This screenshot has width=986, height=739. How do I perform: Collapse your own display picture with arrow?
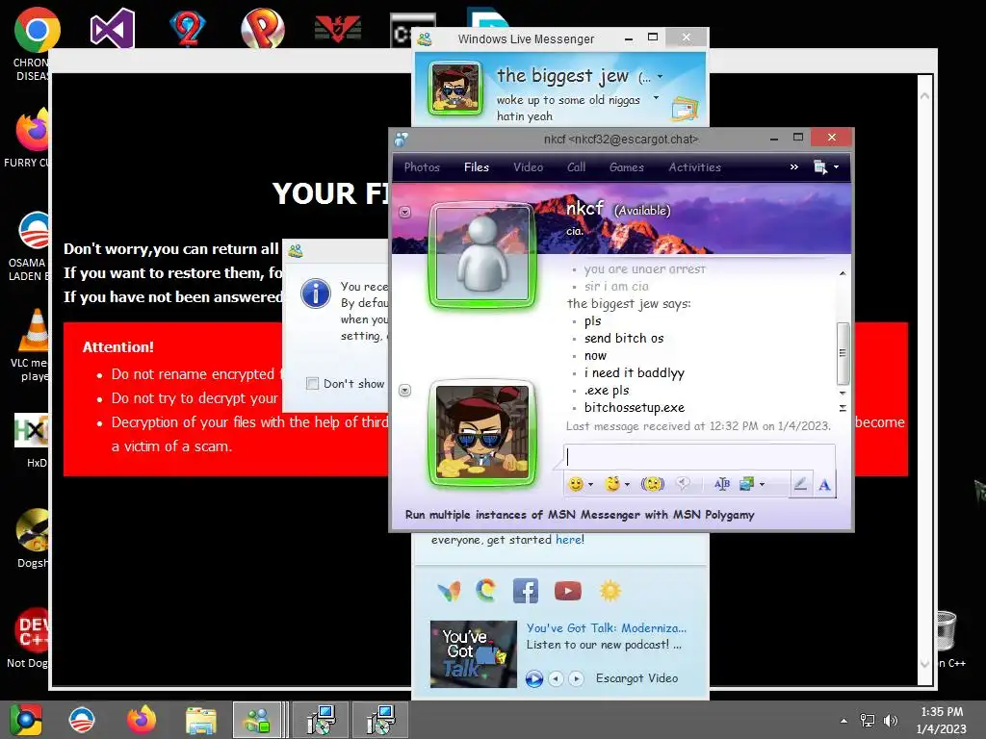(x=405, y=391)
